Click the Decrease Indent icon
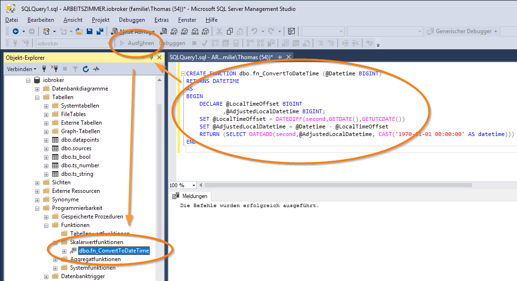 345,43
